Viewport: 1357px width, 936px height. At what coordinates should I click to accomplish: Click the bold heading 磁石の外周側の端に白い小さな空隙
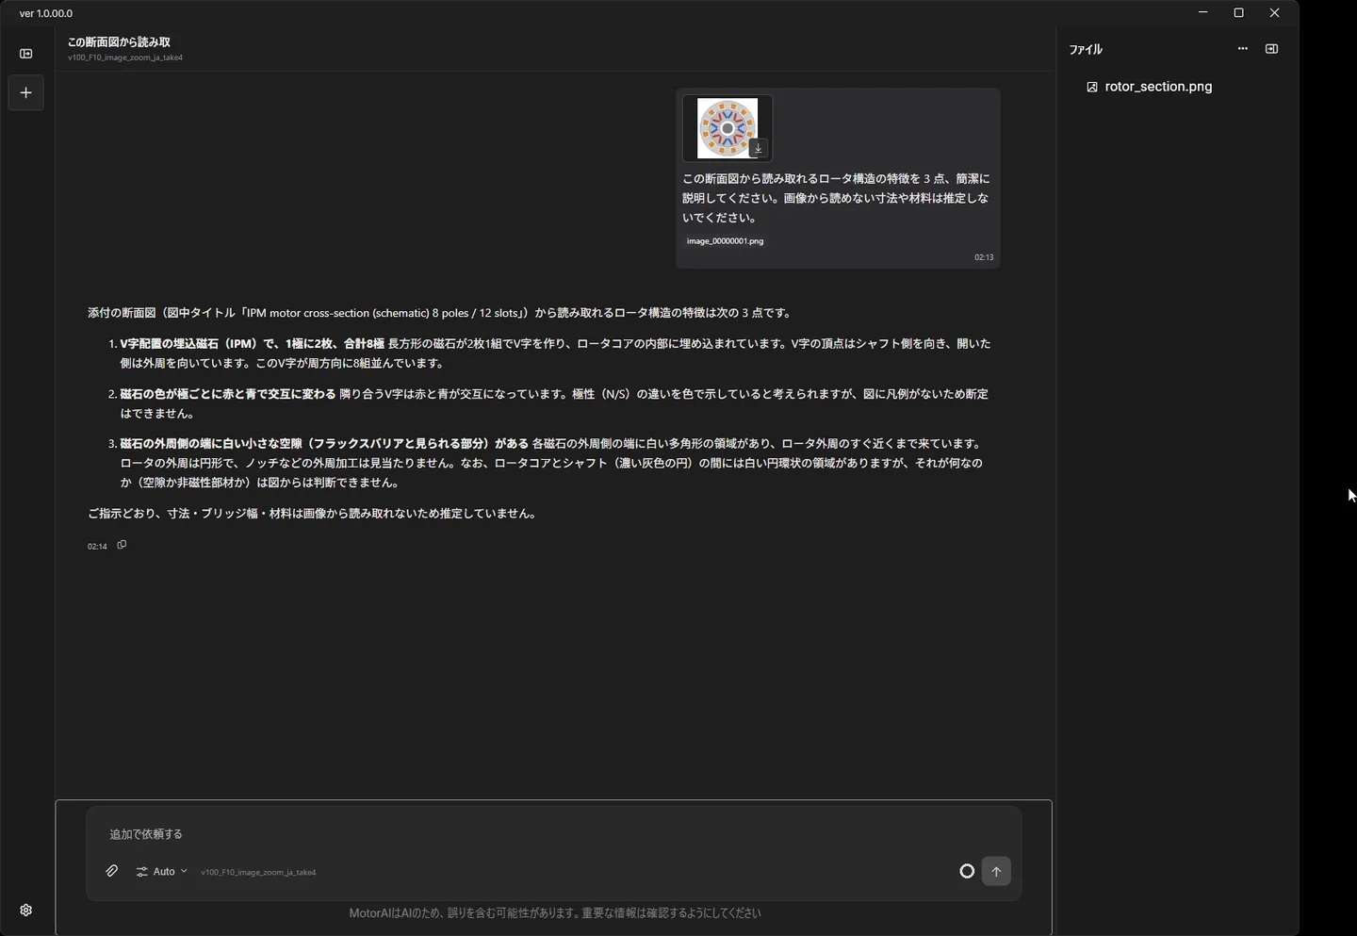coord(324,444)
